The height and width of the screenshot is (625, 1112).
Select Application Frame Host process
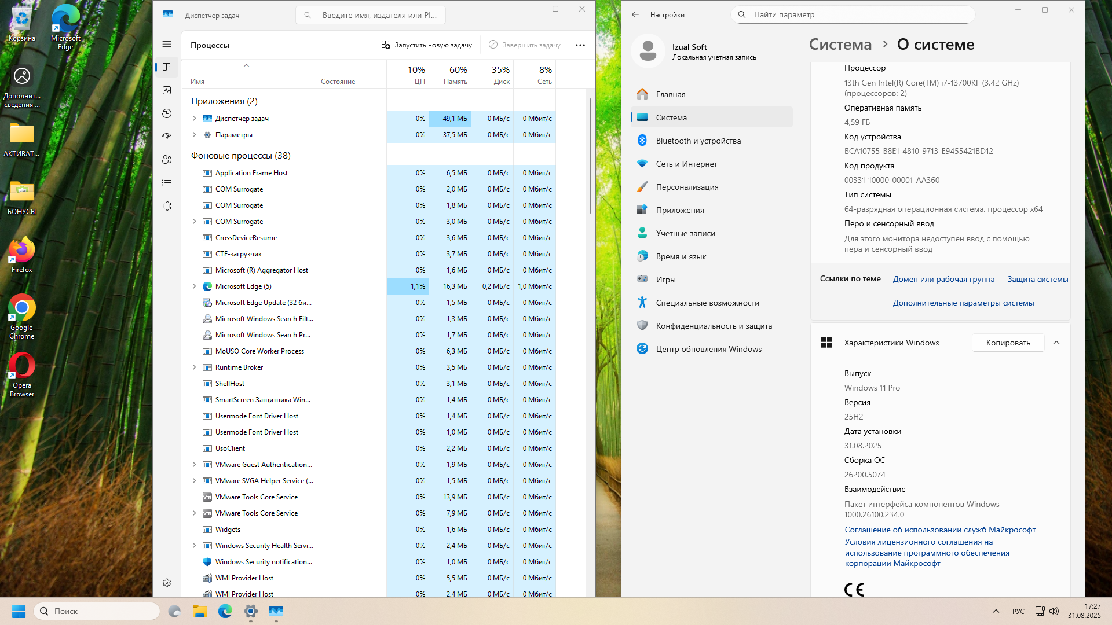(x=368, y=173)
